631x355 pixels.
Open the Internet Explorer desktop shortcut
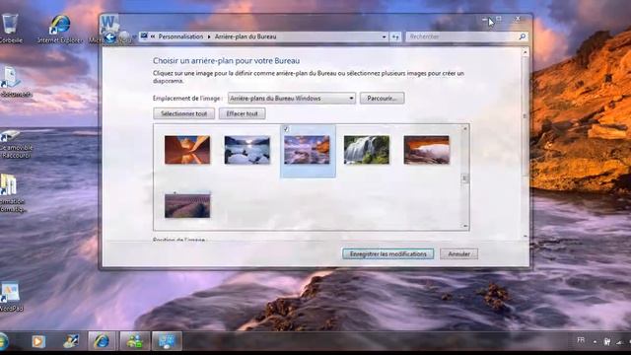pos(59,29)
